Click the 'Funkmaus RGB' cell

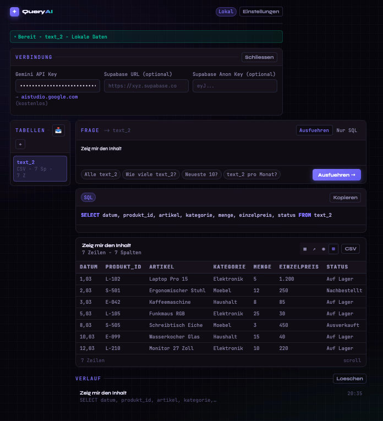167,314
